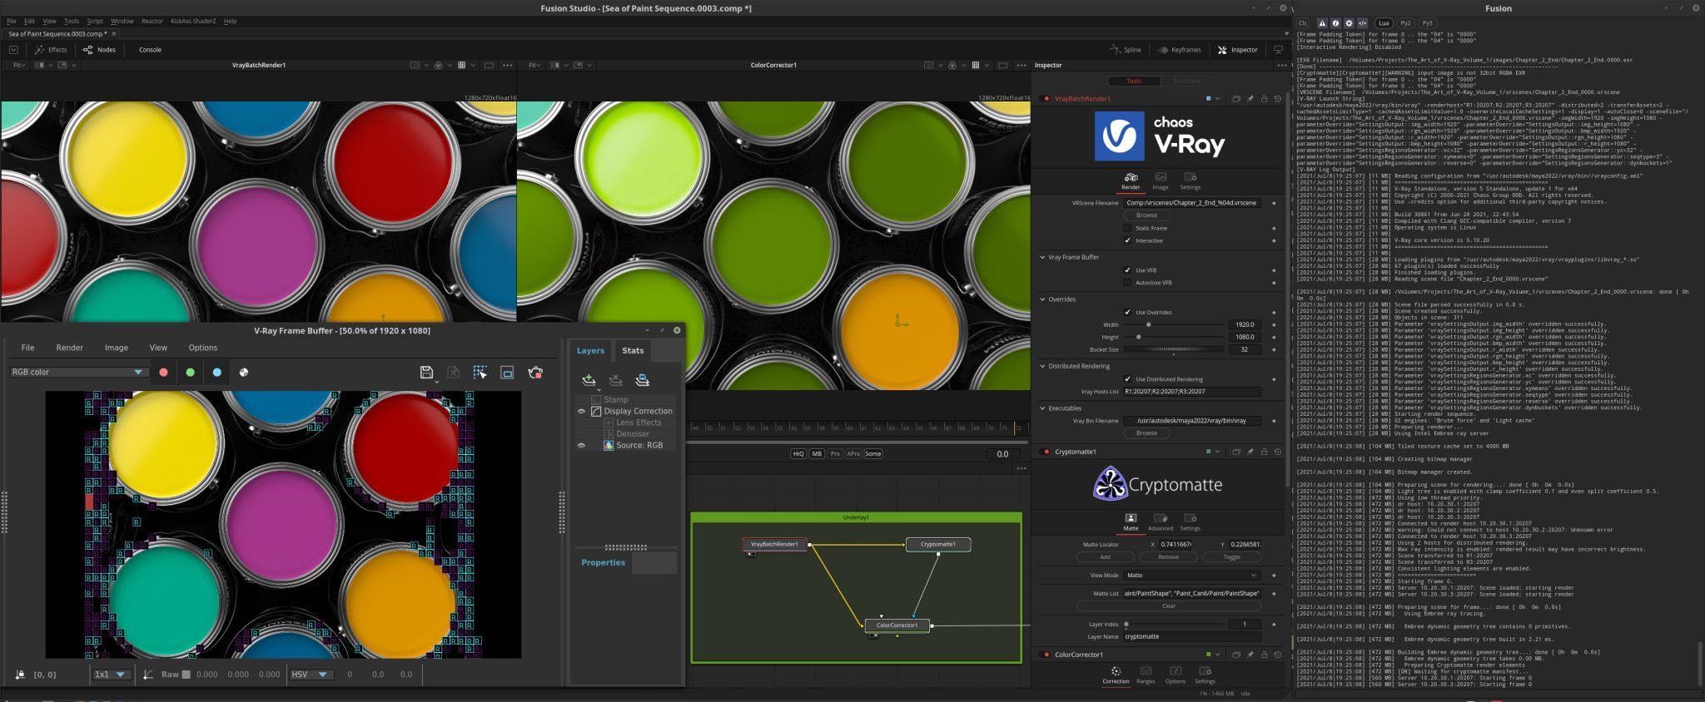The height and width of the screenshot is (702, 1705).
Task: Click the Layer Index slider in Cryptomatte1
Action: (x=1174, y=624)
